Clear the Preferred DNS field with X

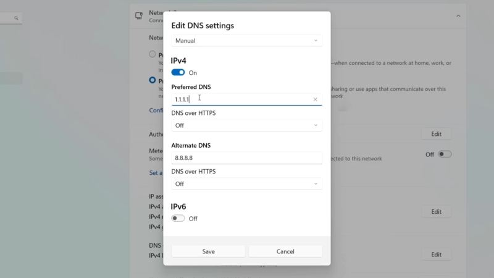pyautogui.click(x=315, y=99)
